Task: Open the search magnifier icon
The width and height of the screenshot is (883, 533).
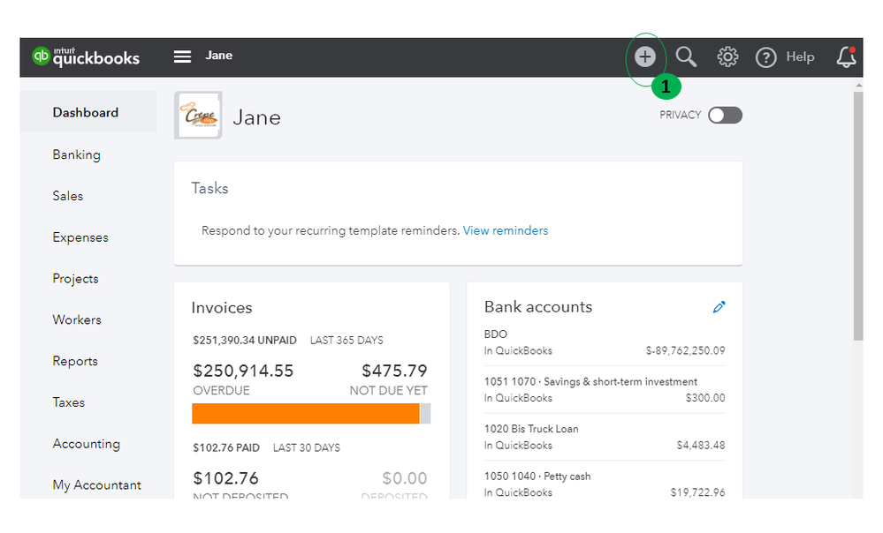Action: [686, 57]
